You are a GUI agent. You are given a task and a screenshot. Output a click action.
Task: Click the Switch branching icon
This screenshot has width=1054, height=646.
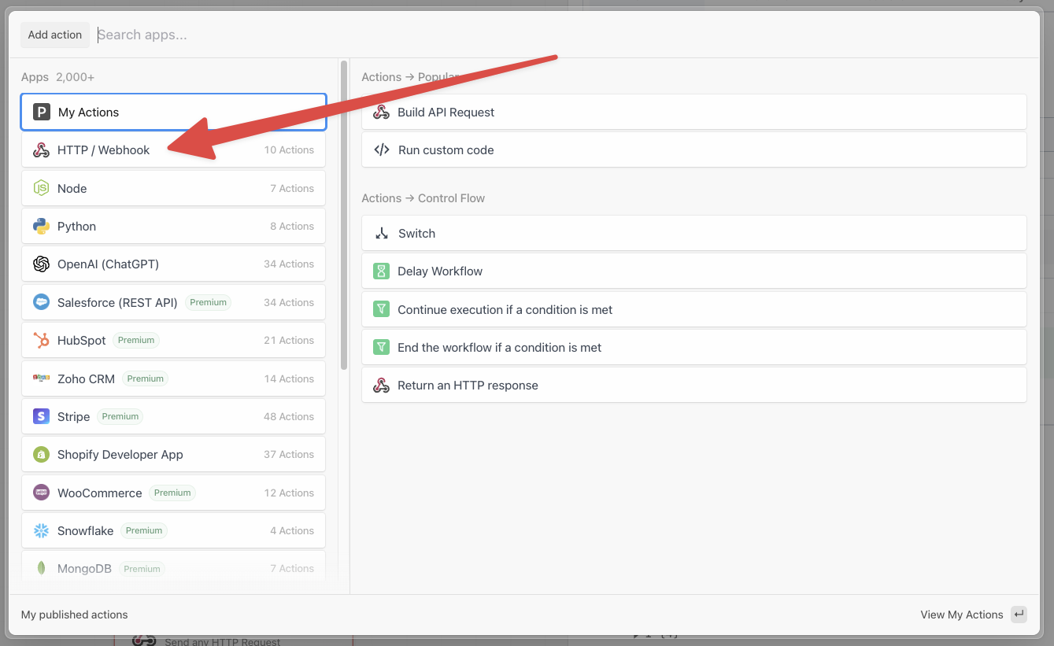[x=381, y=234]
